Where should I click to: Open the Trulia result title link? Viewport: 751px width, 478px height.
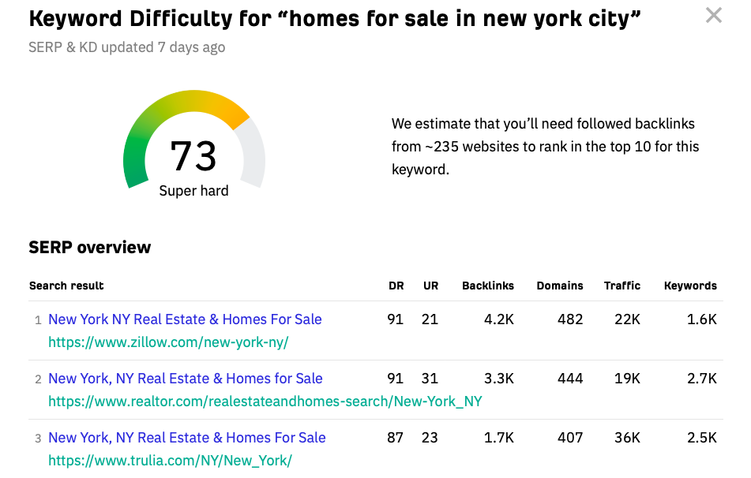coord(187,437)
